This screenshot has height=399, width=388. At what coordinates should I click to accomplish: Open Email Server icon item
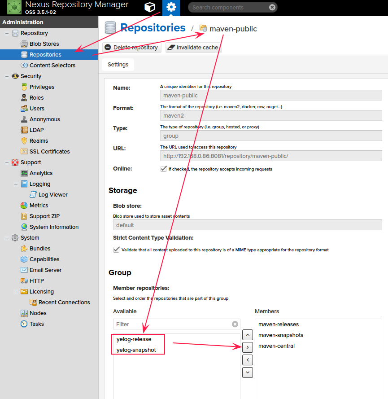(24, 270)
